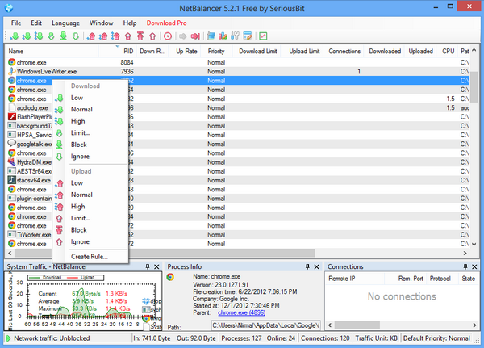Select the audiodg.exe process row
This screenshot has height=348, width=484.
click(x=238, y=107)
